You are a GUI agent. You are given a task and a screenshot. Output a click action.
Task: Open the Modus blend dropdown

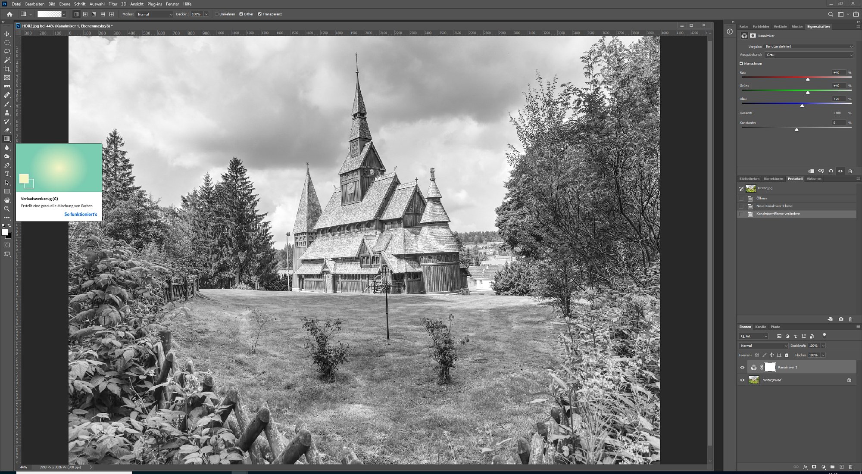click(x=155, y=14)
